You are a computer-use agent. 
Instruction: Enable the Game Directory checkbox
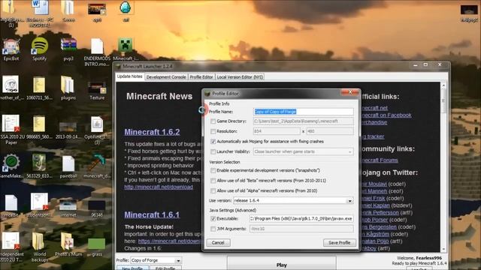click(213, 121)
